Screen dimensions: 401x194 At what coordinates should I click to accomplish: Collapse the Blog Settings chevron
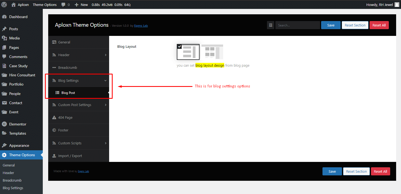point(106,80)
